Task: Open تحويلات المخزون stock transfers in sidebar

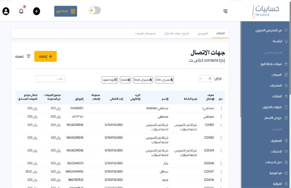Action: click(275, 107)
